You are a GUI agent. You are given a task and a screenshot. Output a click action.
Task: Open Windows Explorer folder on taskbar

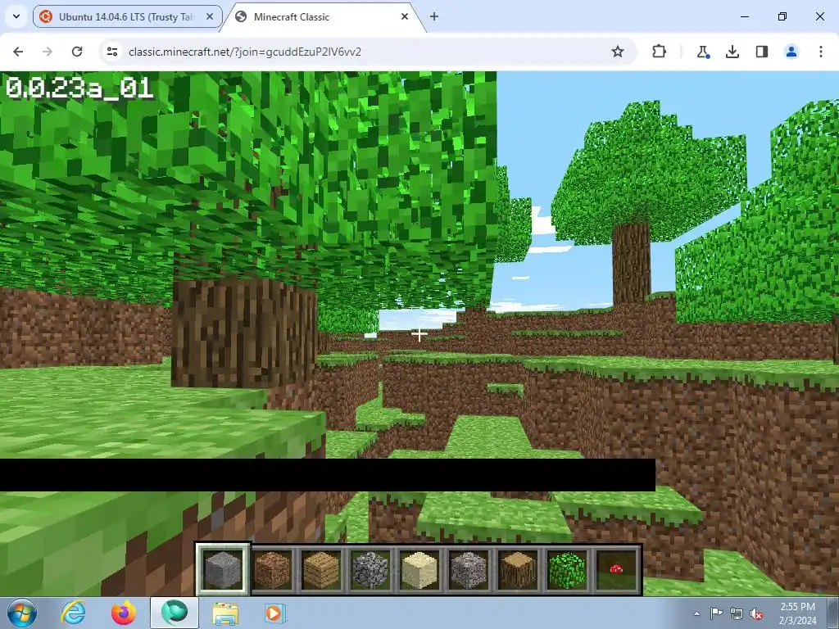(x=225, y=613)
